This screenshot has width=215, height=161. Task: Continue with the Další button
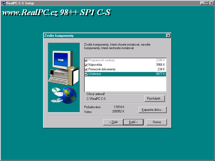(x=133, y=122)
